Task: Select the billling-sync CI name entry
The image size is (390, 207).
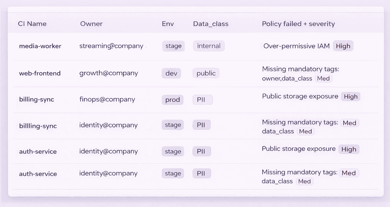Action: tap(38, 126)
